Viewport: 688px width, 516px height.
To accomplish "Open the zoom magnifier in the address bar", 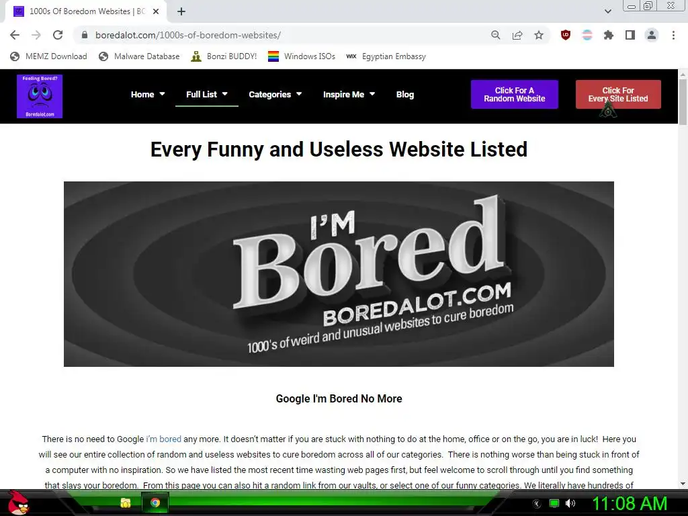I will click(x=495, y=35).
